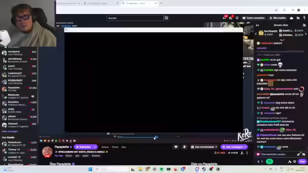Screen dimensions: 308x173
Task: Click the Turbo ad-free button
Action: pos(254,18)
